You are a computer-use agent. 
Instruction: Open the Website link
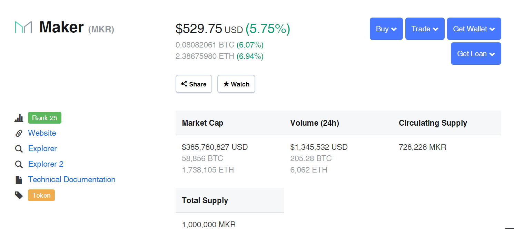[x=42, y=133]
